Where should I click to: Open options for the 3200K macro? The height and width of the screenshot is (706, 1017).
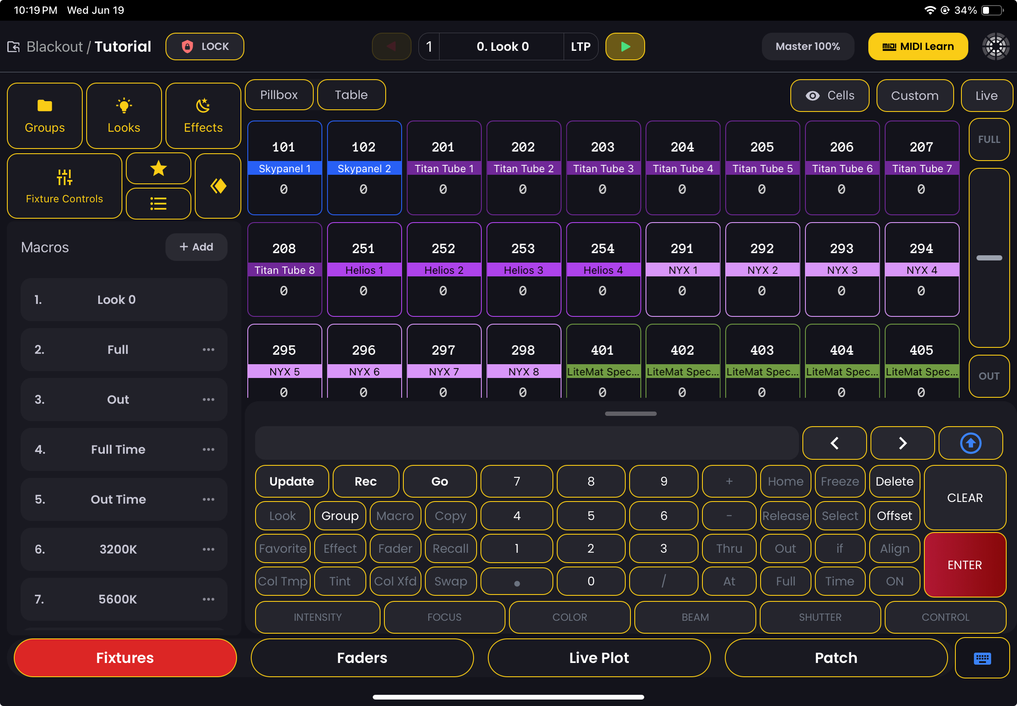208,549
